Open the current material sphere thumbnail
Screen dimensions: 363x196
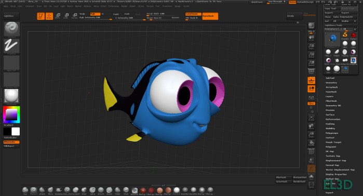coord(11,96)
